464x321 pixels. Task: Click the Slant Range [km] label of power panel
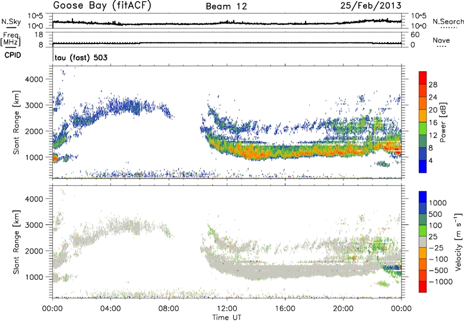click(x=16, y=122)
